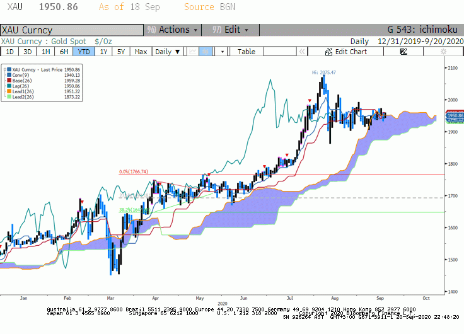Click the Lead1(26) legend color swatch
The width and height of the screenshot is (464, 334).
[9, 91]
